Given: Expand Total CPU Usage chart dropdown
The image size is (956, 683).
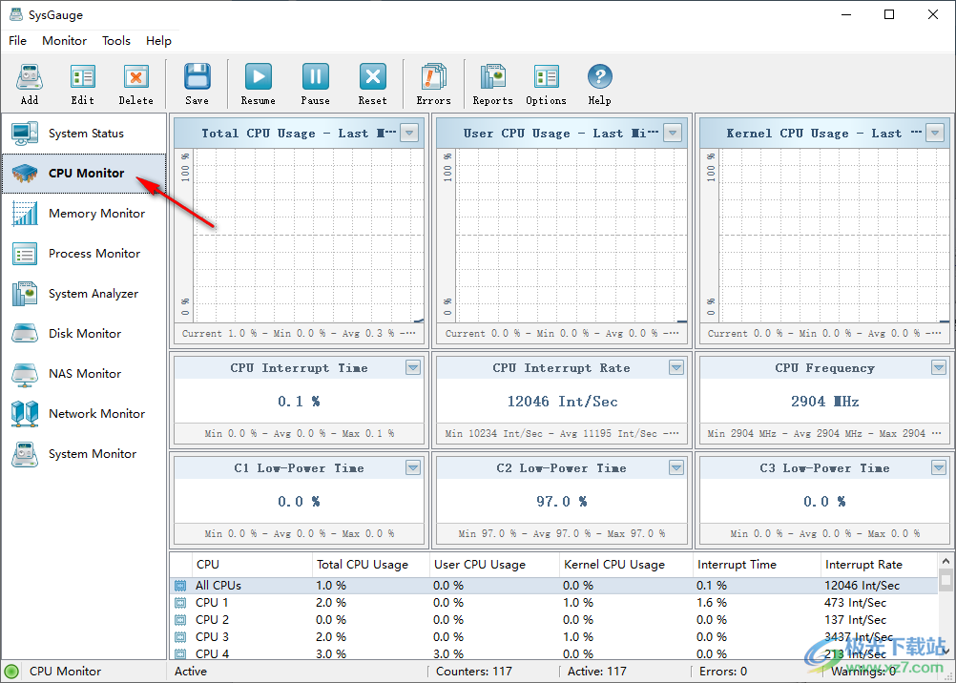Looking at the screenshot, I should [409, 133].
